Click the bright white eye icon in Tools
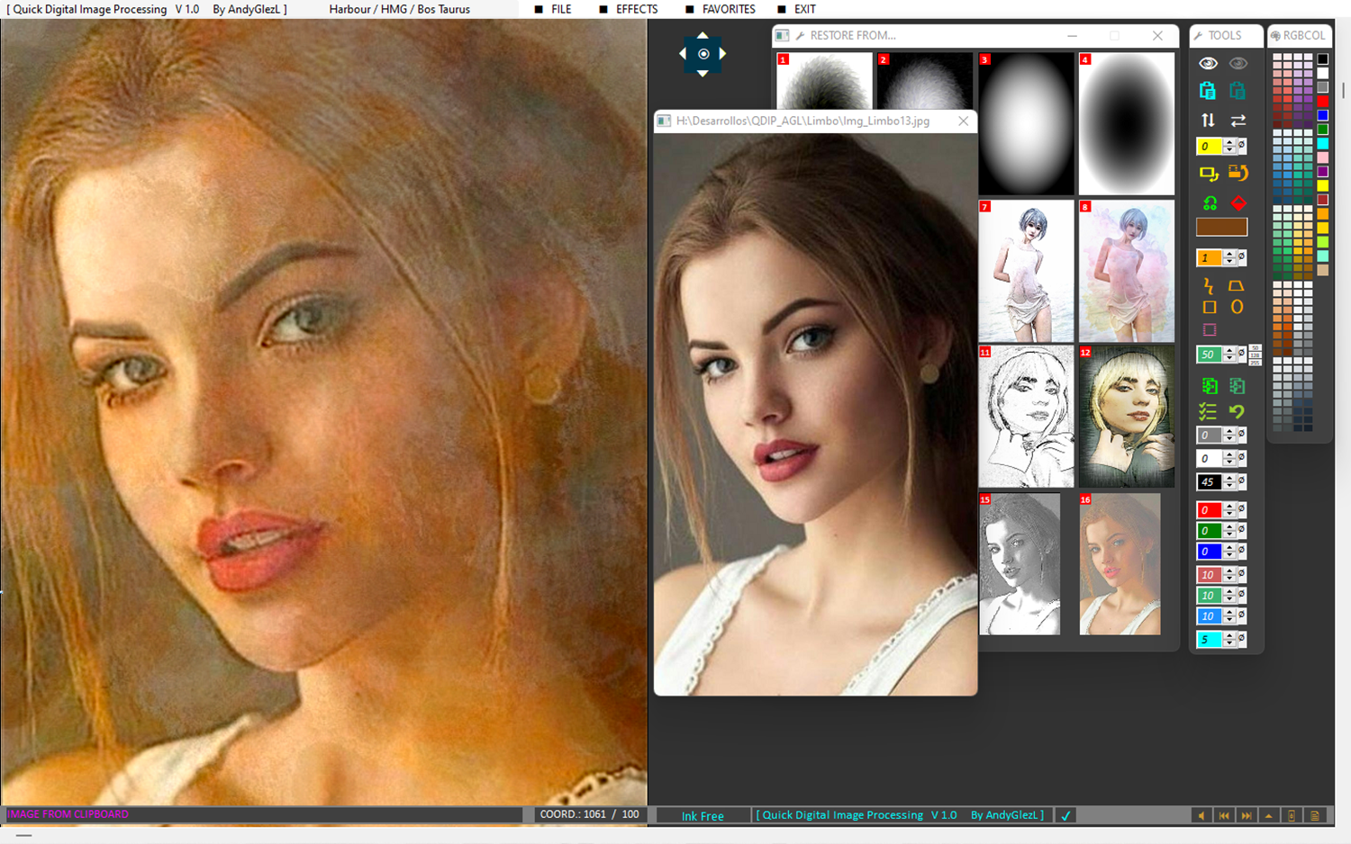Viewport: 1351px width, 844px height. (1208, 63)
